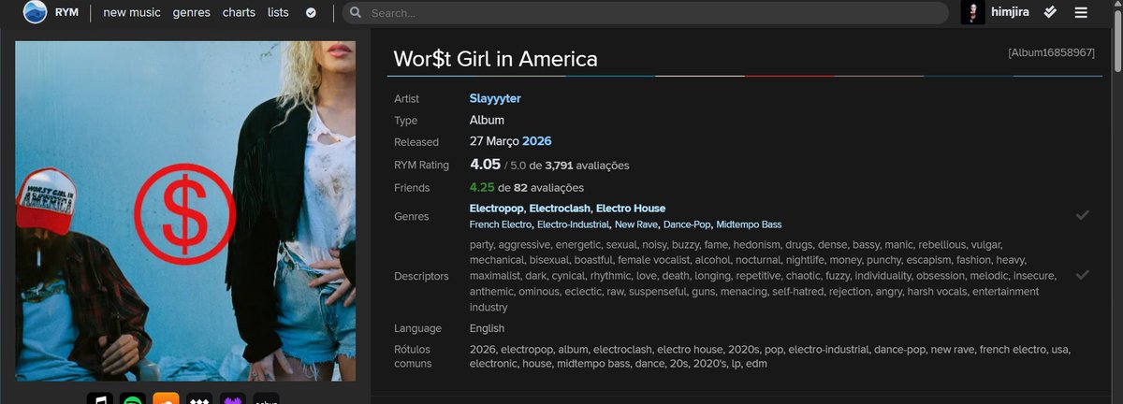Click the 4.05 RYM rating value

pyautogui.click(x=485, y=165)
